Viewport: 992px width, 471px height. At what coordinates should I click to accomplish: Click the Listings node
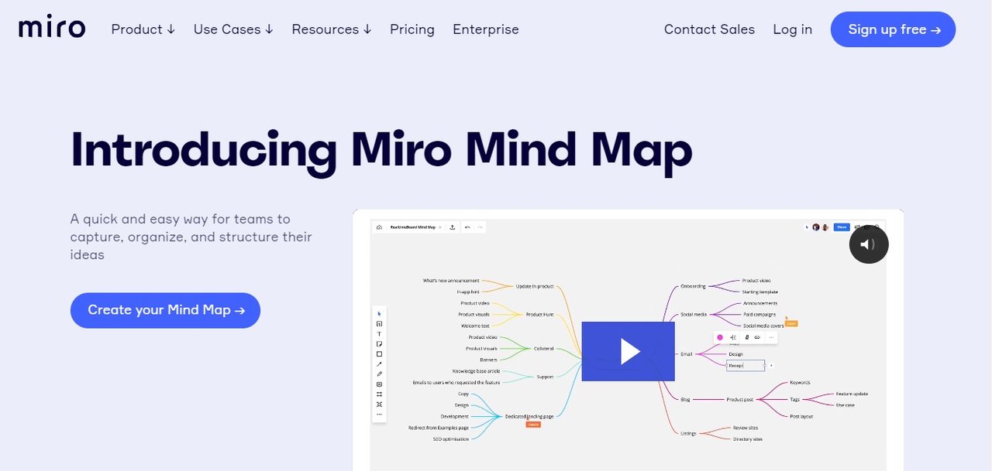click(688, 433)
